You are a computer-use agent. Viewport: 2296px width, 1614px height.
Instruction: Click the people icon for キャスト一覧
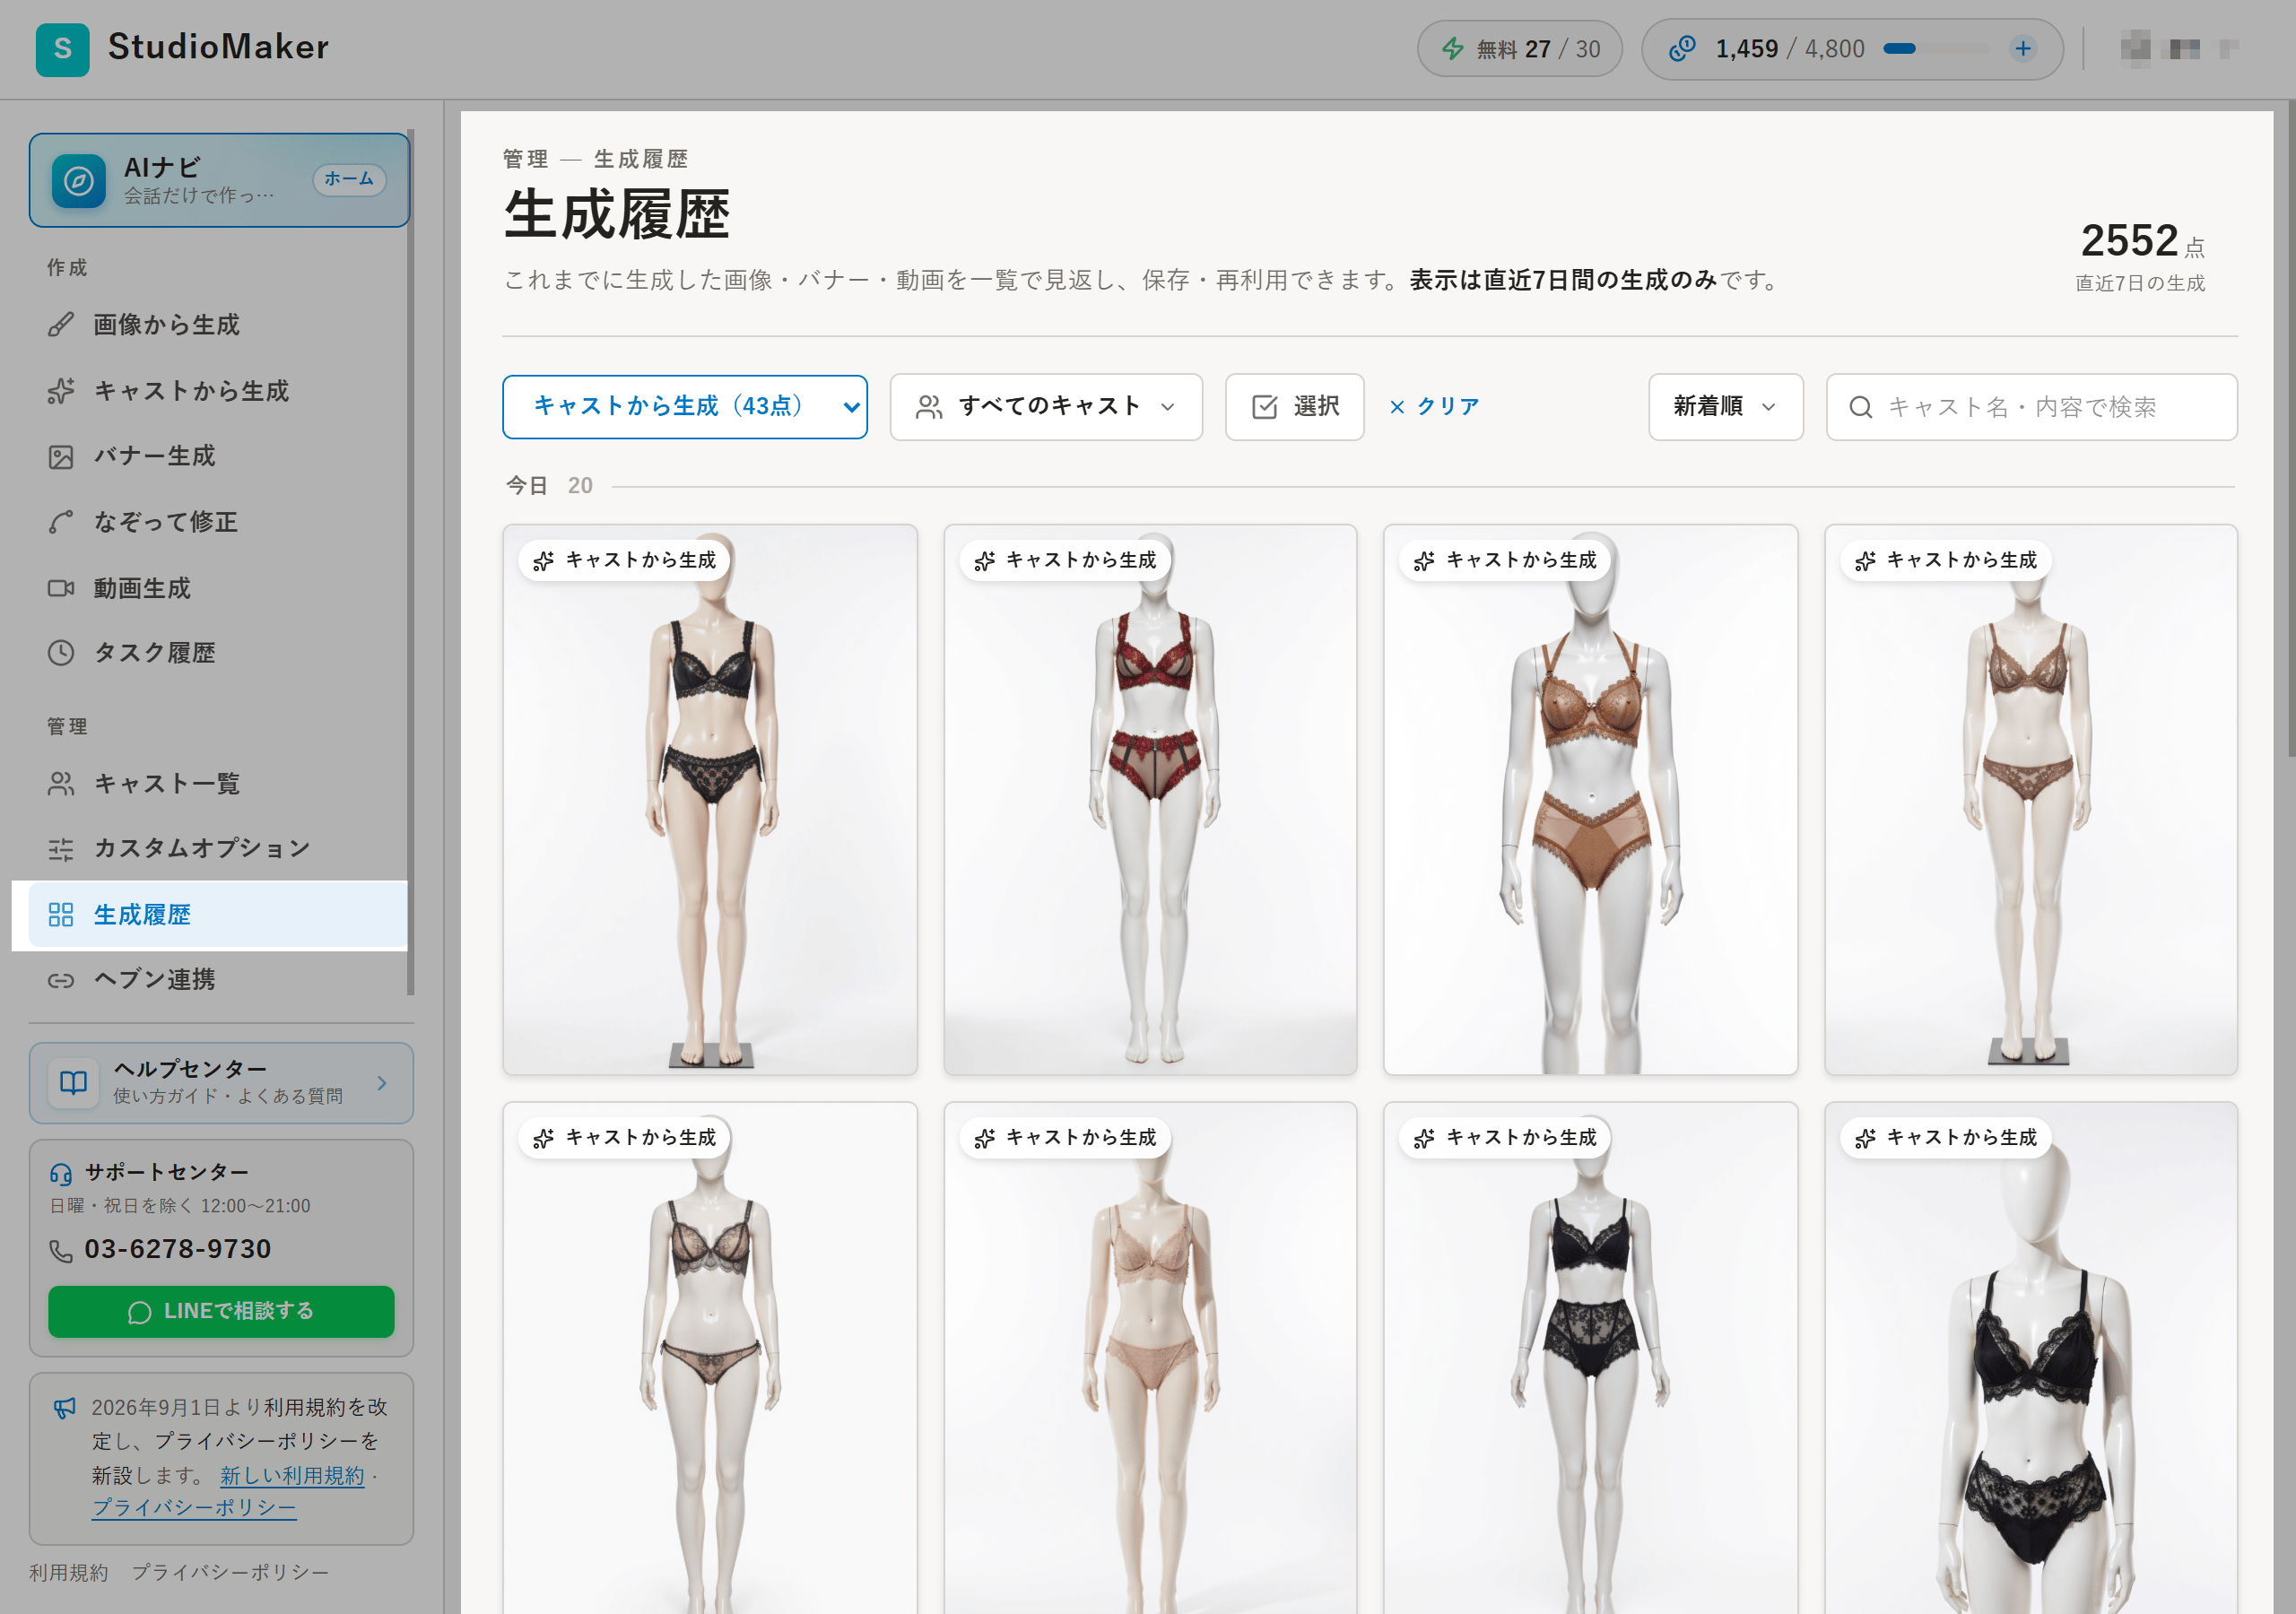pos(61,784)
